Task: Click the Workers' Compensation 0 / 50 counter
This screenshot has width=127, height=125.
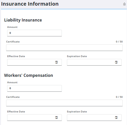Action: [x=119, y=97]
